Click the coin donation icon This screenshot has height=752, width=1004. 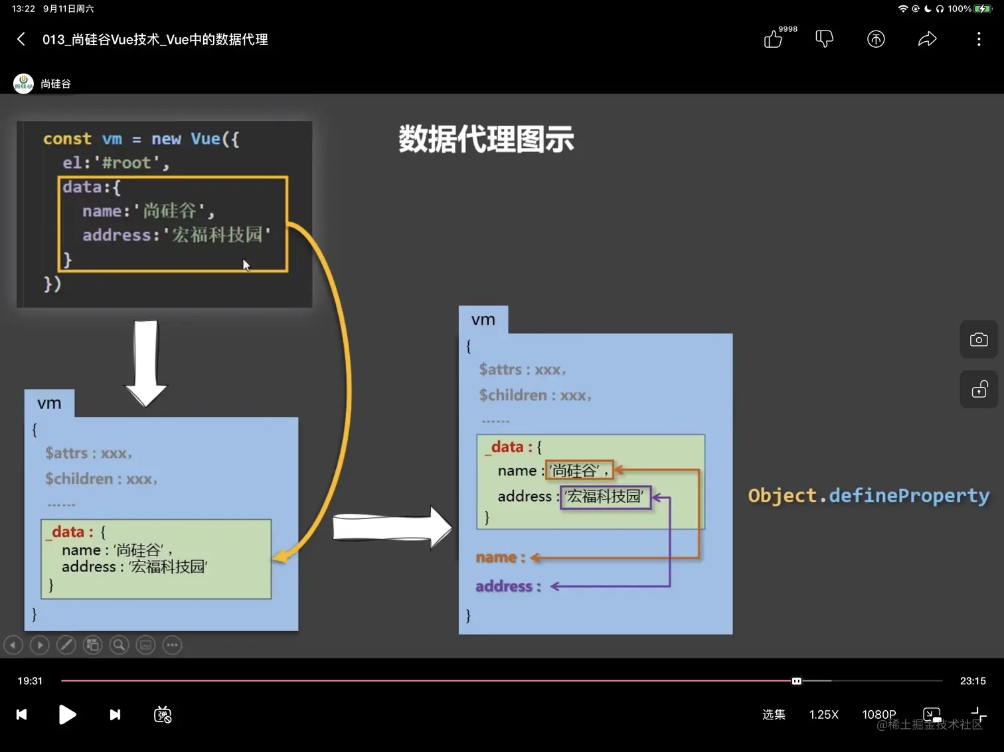pos(876,38)
